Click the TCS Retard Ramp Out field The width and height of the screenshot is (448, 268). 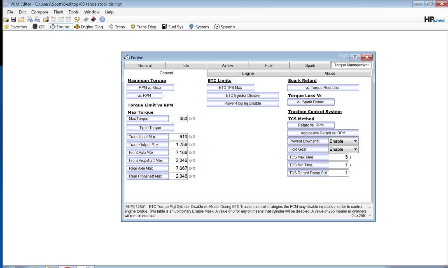pos(339,173)
